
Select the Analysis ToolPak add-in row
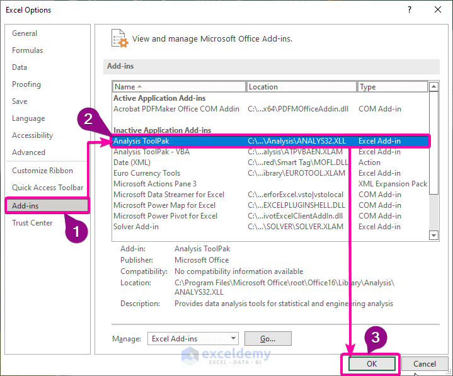270,141
